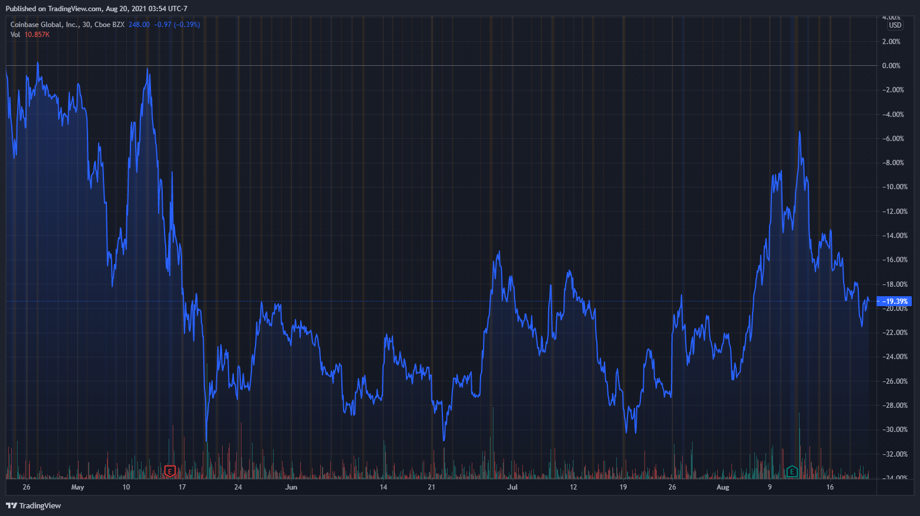Click the Coinbase Global, Inc. symbol name
This screenshot has height=516, width=920.
[x=45, y=25]
